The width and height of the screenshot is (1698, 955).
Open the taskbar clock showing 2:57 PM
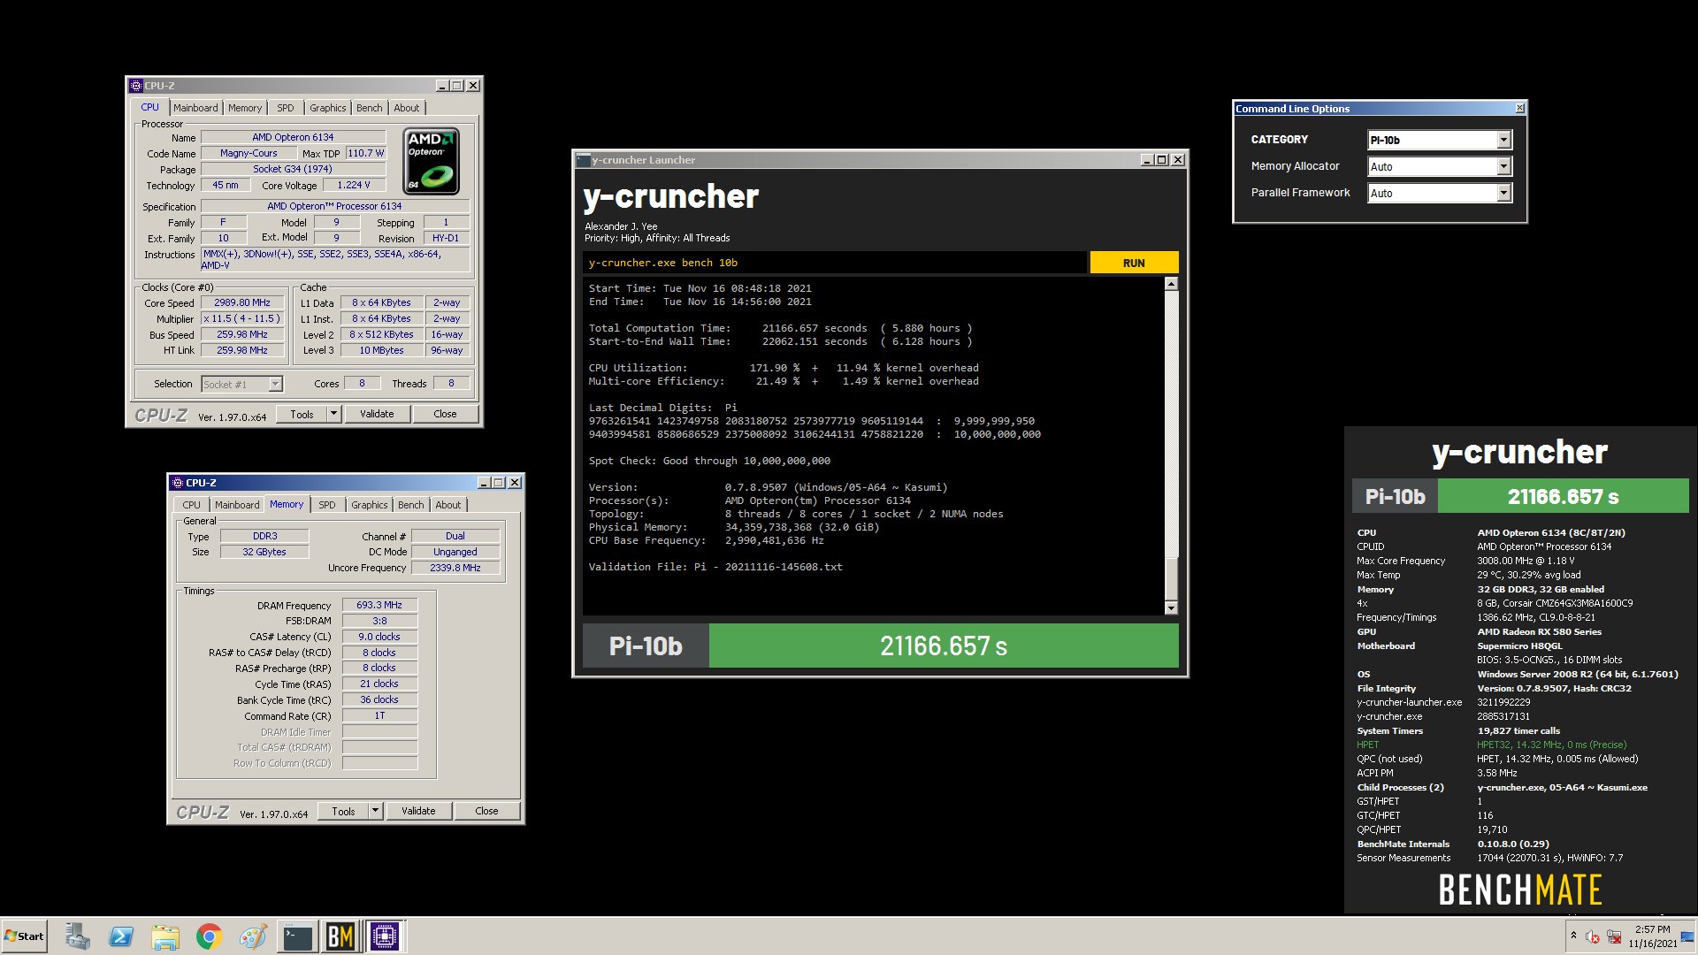pyautogui.click(x=1652, y=936)
